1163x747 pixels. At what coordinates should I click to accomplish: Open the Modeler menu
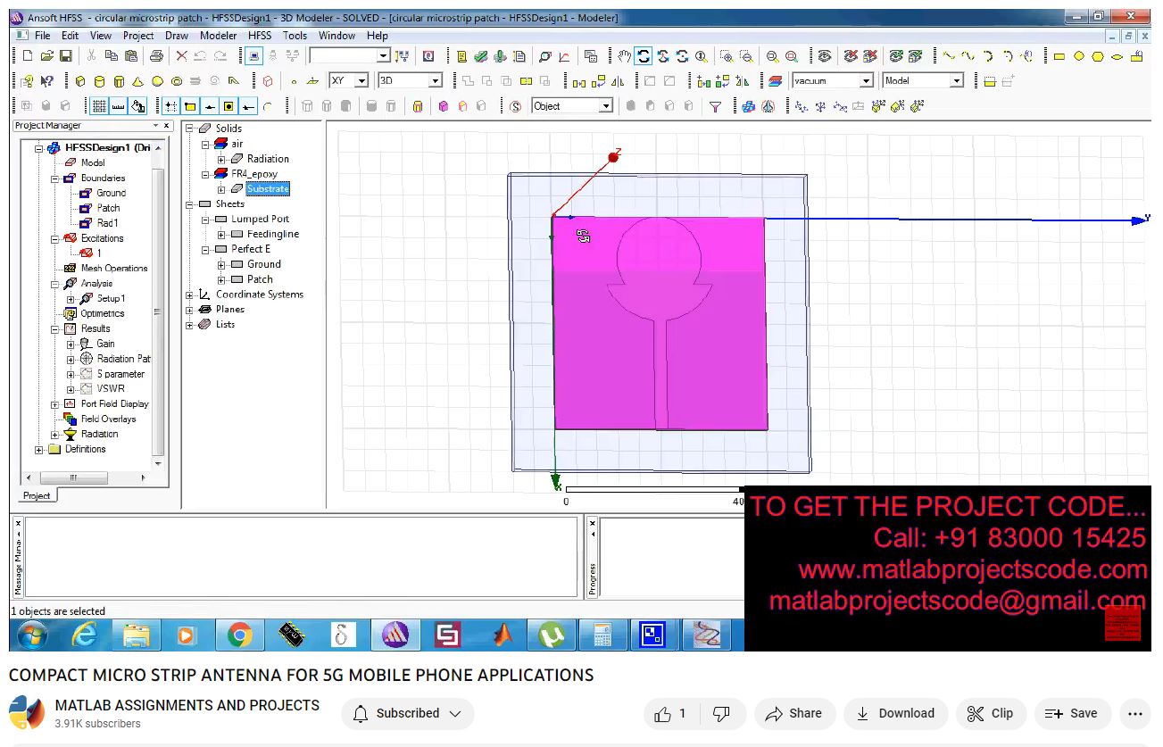(x=219, y=36)
